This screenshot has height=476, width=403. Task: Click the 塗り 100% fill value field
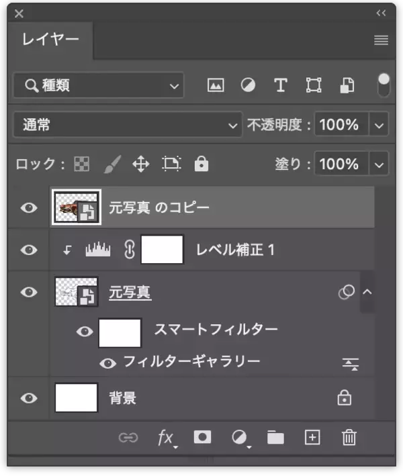[341, 164]
